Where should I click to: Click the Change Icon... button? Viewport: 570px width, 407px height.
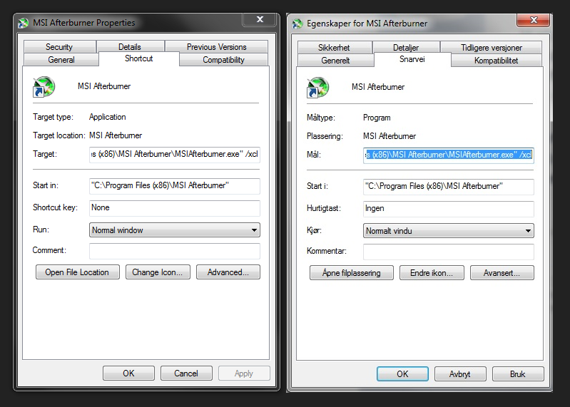coord(158,272)
